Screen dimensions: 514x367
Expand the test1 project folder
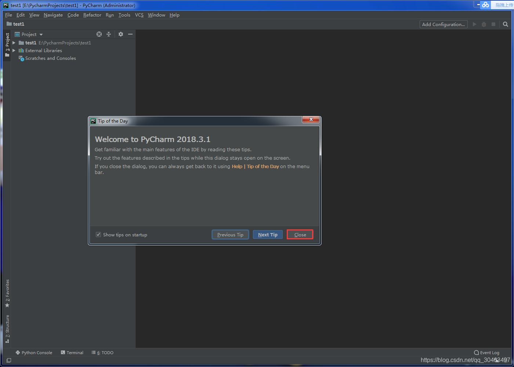(x=14, y=43)
